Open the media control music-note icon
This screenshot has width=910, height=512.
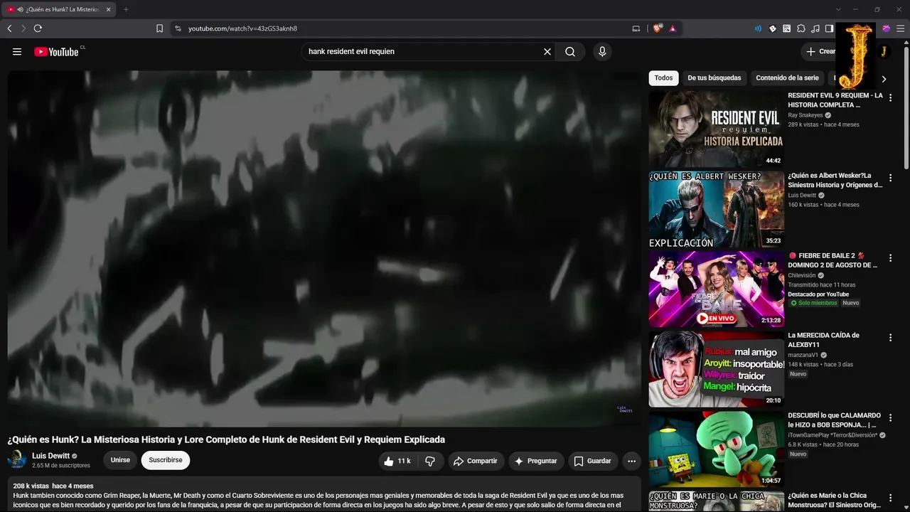(815, 28)
